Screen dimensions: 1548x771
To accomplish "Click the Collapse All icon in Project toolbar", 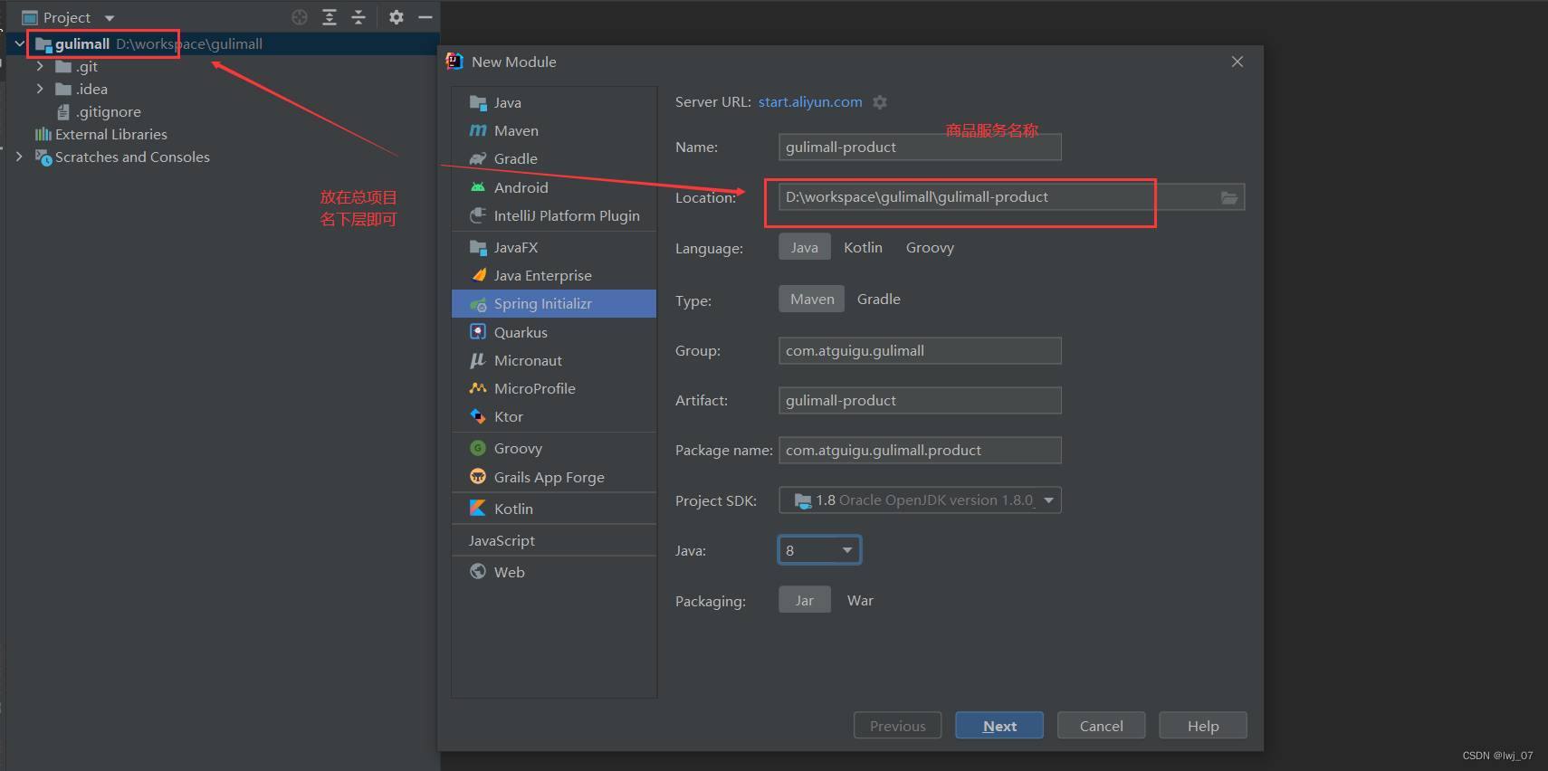I will coord(358,17).
